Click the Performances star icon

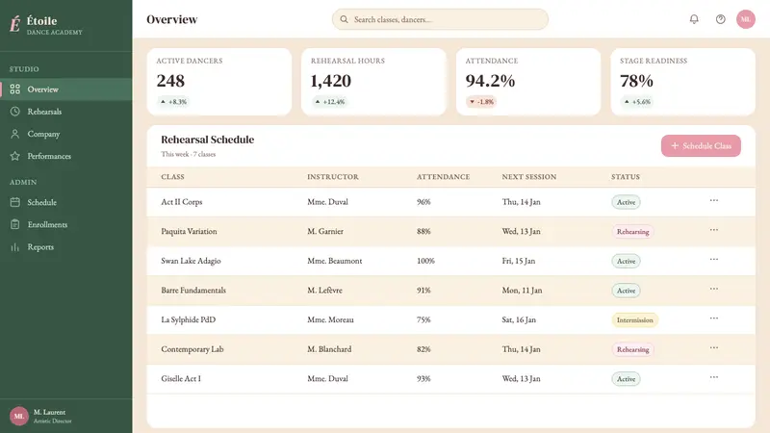tap(15, 156)
